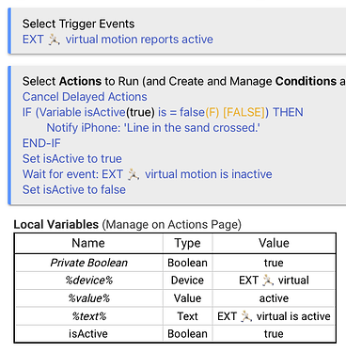346x353 pixels.
Task: Open the 'virtual motion reports active' trigger link
Action: (118, 40)
